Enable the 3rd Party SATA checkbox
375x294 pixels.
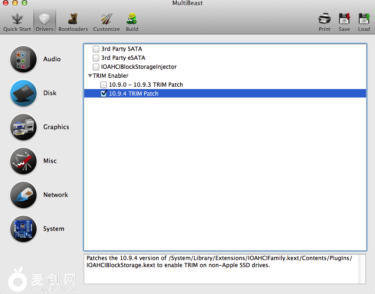pyautogui.click(x=96, y=49)
